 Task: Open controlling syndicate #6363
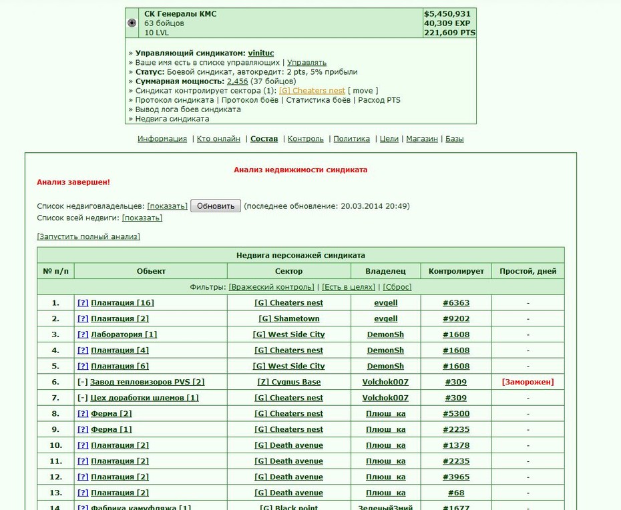tap(456, 303)
